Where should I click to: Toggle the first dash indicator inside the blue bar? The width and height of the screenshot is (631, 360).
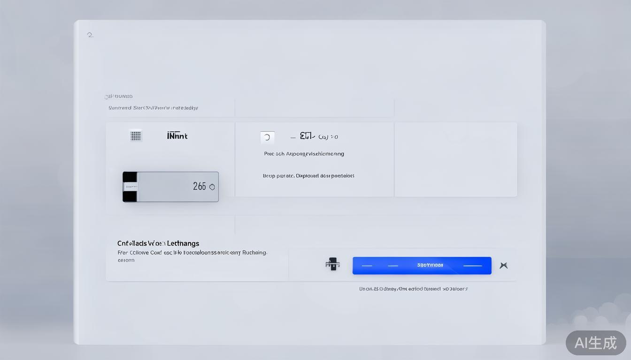367,265
